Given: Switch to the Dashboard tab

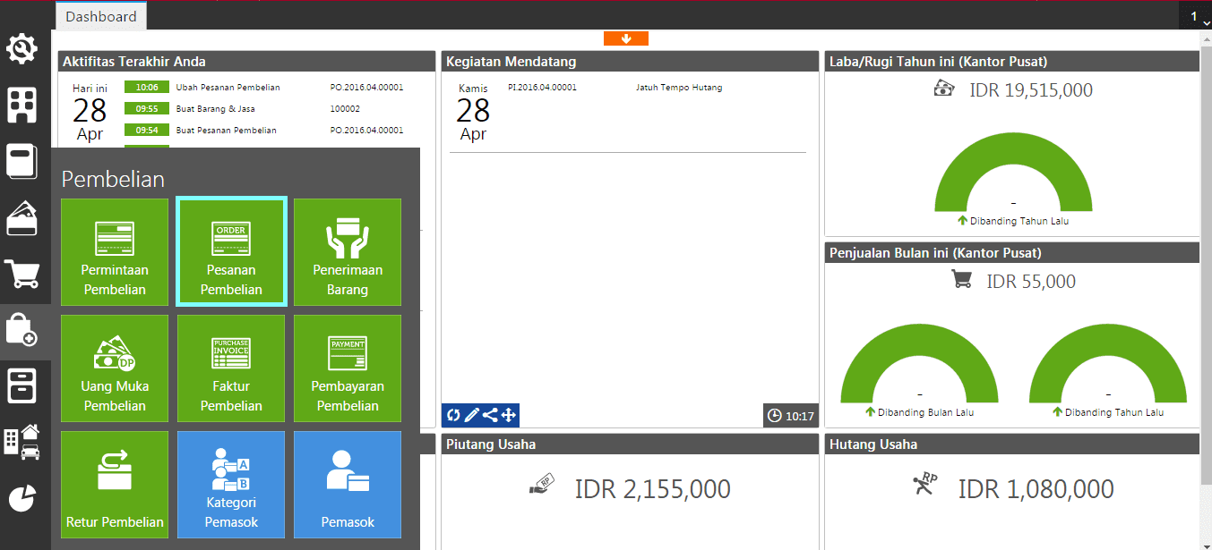Looking at the screenshot, I should click(x=100, y=15).
